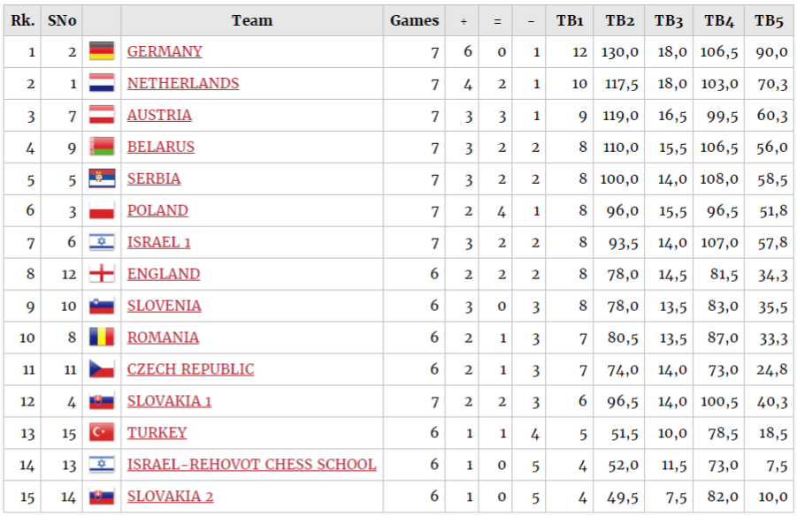Screen dimensions: 797x516
Task: Open the POLAND team link
Action: pos(157,210)
